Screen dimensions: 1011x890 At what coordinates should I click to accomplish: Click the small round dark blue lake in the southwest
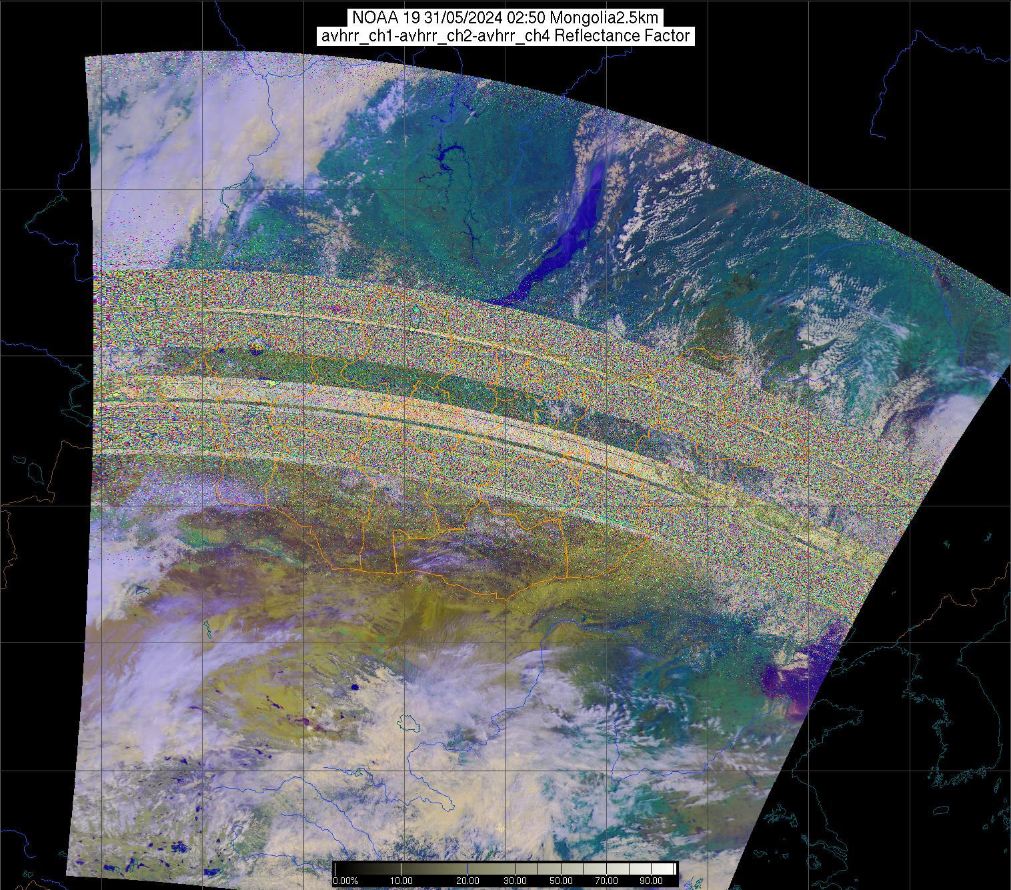pyautogui.click(x=354, y=687)
